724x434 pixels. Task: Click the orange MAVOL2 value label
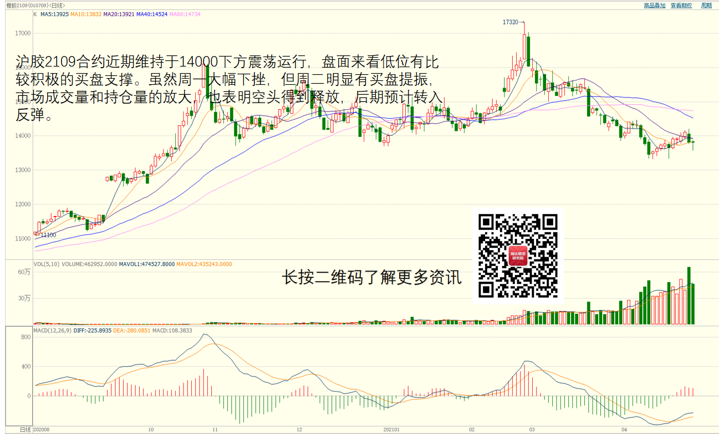tap(204, 264)
